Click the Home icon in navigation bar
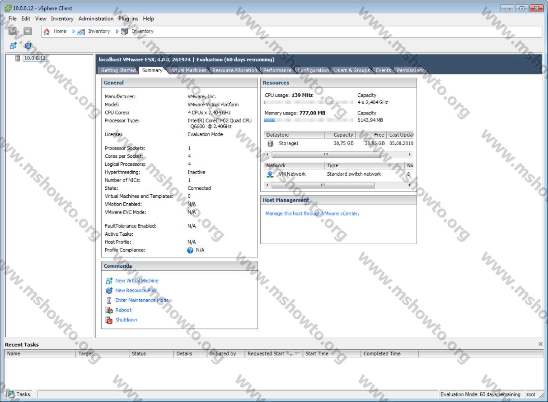This screenshot has height=402, width=548. point(47,32)
